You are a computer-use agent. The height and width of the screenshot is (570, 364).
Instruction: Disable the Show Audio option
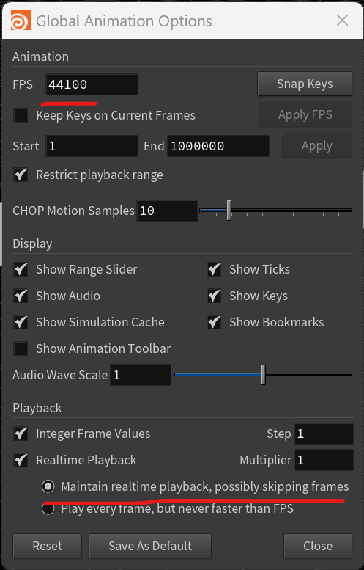pos(21,296)
